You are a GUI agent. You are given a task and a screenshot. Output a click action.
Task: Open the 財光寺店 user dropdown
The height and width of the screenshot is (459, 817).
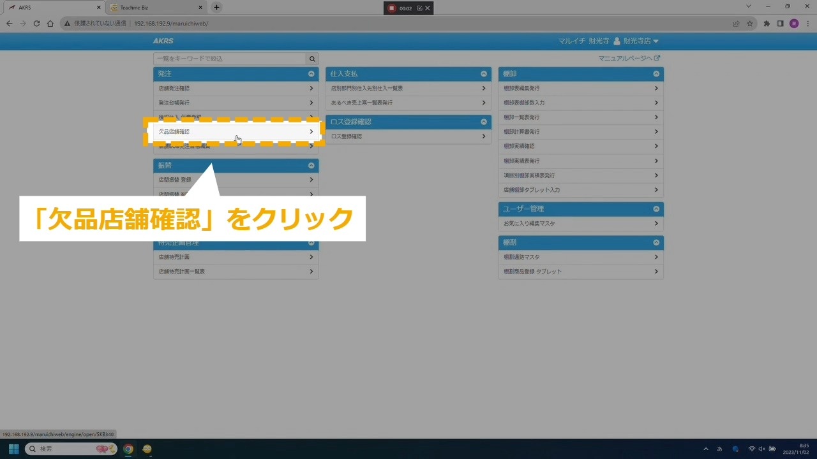coord(641,41)
